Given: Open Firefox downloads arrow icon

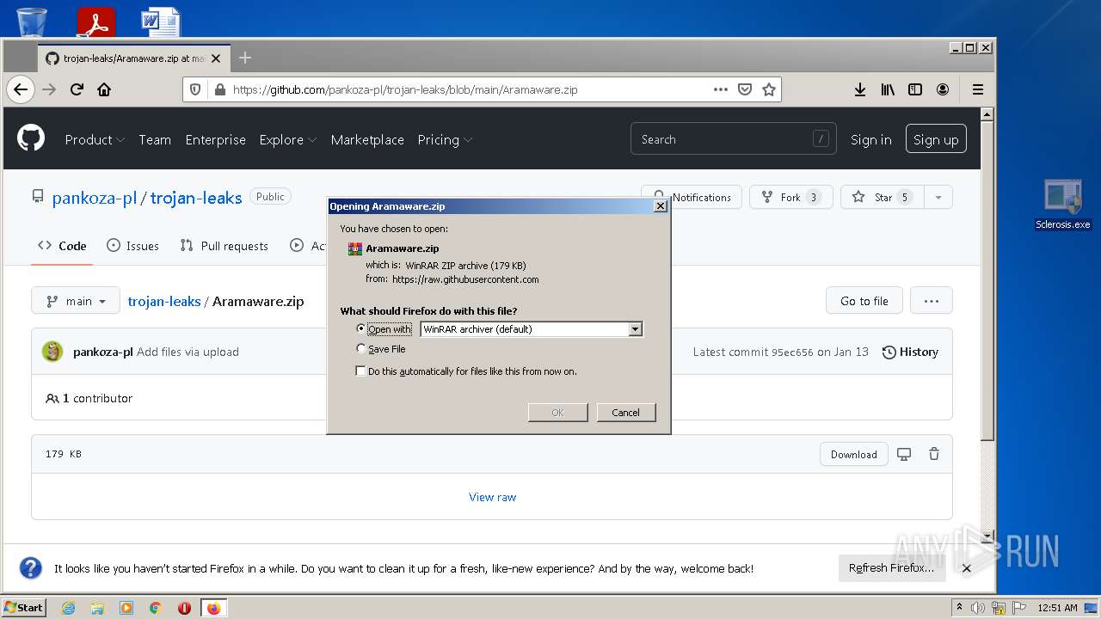Looking at the screenshot, I should point(859,89).
